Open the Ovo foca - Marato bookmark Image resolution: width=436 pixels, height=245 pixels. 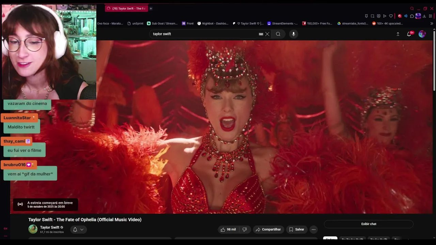click(110, 23)
